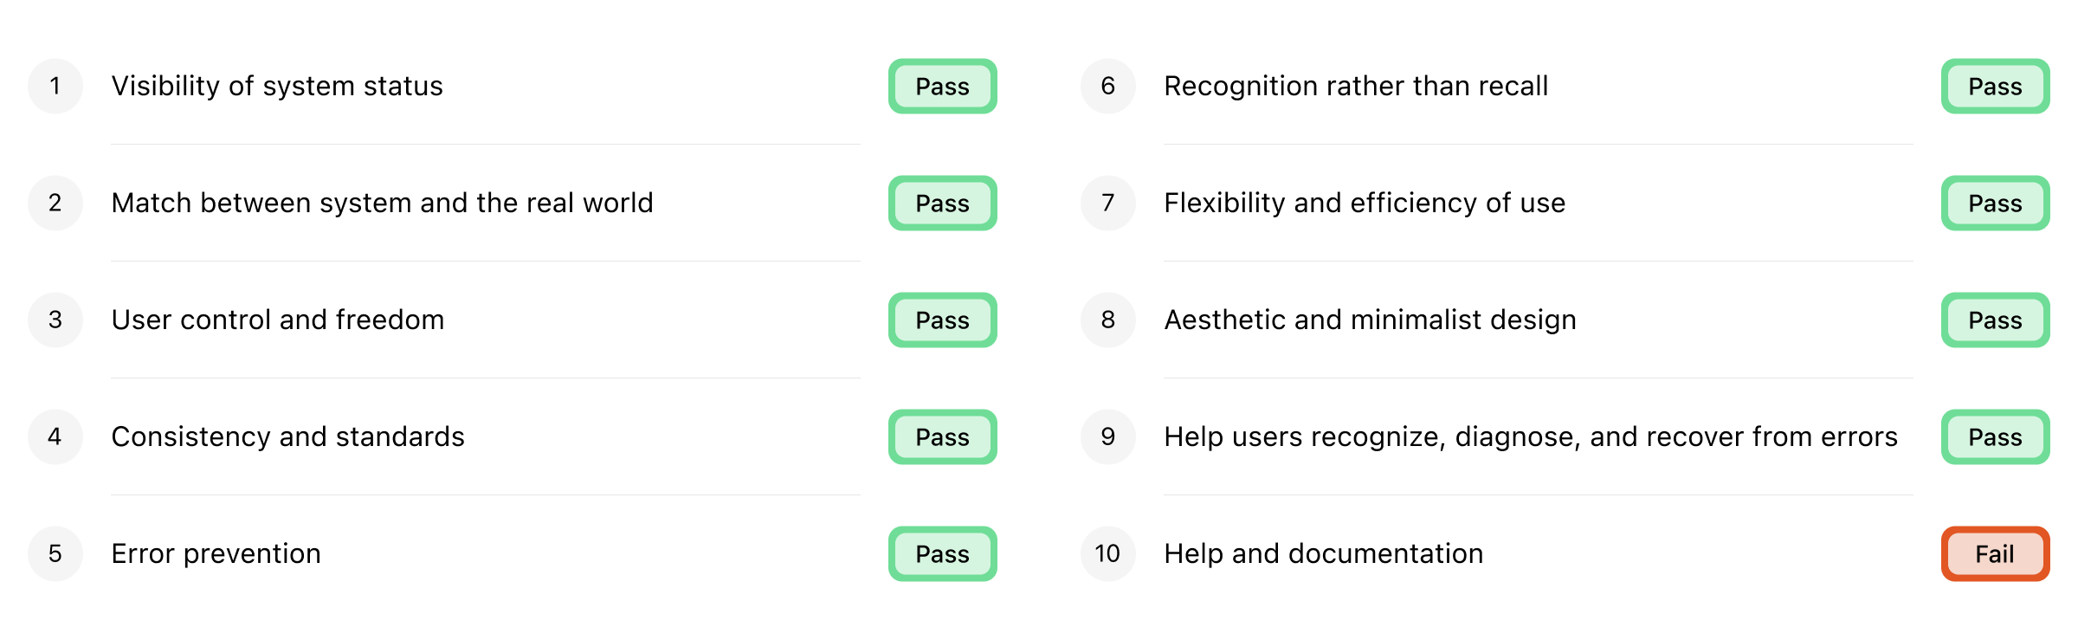Image resolution: width=2078 pixels, height=640 pixels.
Task: Click the number 6 circle badge
Action: click(1108, 87)
